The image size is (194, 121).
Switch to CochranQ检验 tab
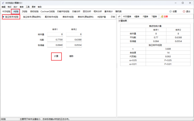48,11
